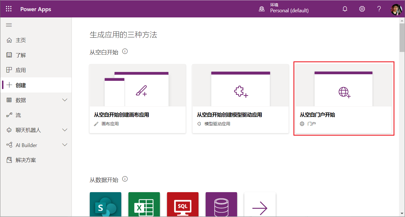Open 应用 in the sidebar

(36, 70)
